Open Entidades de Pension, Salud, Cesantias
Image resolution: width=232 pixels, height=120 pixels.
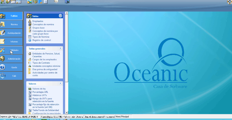[x=46, y=53]
